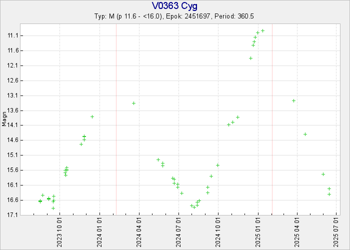Select the Magn axis label
Viewport: 350px width, 250px height.
tap(4, 119)
